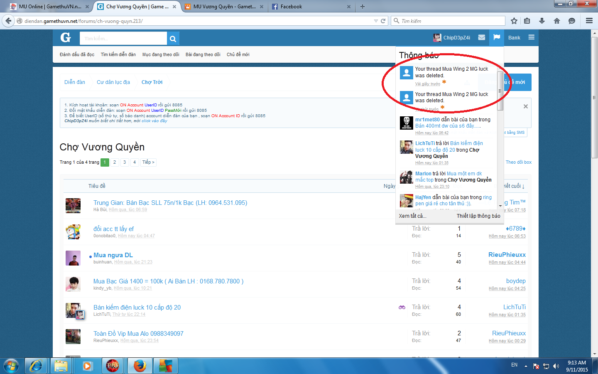The width and height of the screenshot is (598, 374).
Task: Show hidden system tray icons
Action: (526, 366)
